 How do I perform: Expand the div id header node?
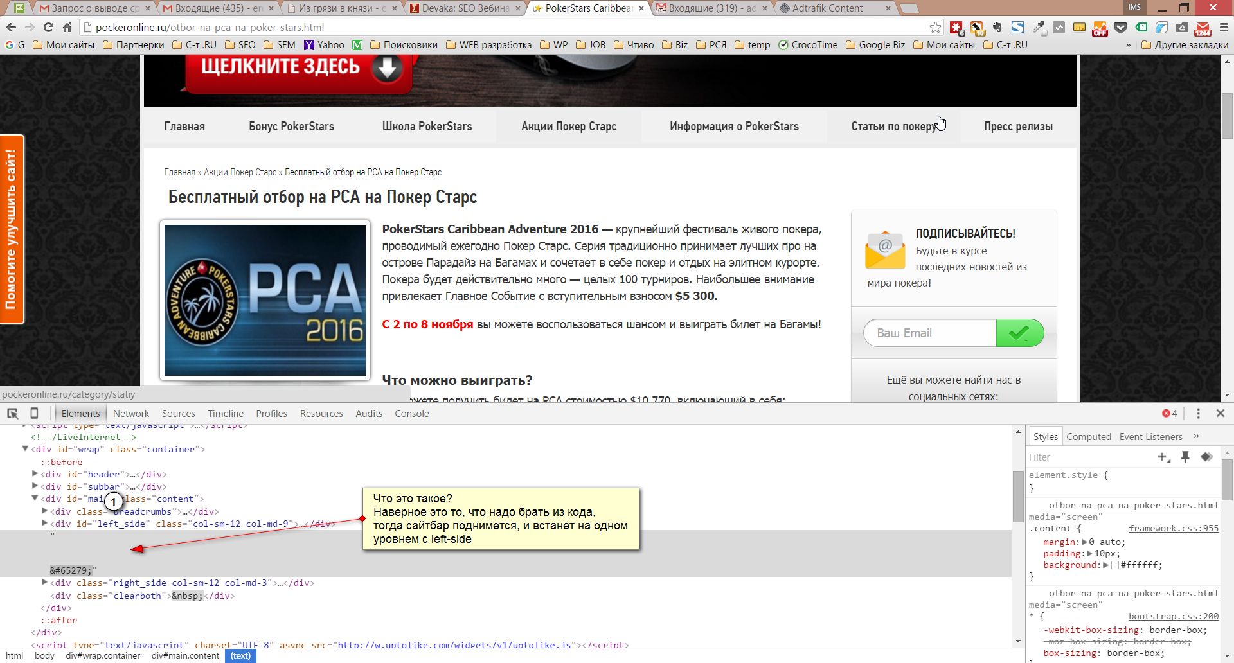pos(35,474)
